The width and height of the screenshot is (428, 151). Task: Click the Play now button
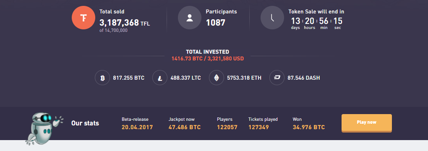pos(367,123)
